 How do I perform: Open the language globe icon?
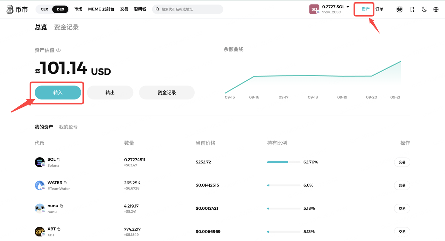click(436, 9)
